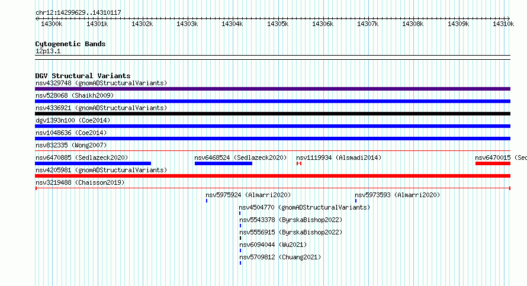
Task: Click the nsv4329748 gnomADStructuralVariants label
Action: pos(101,83)
